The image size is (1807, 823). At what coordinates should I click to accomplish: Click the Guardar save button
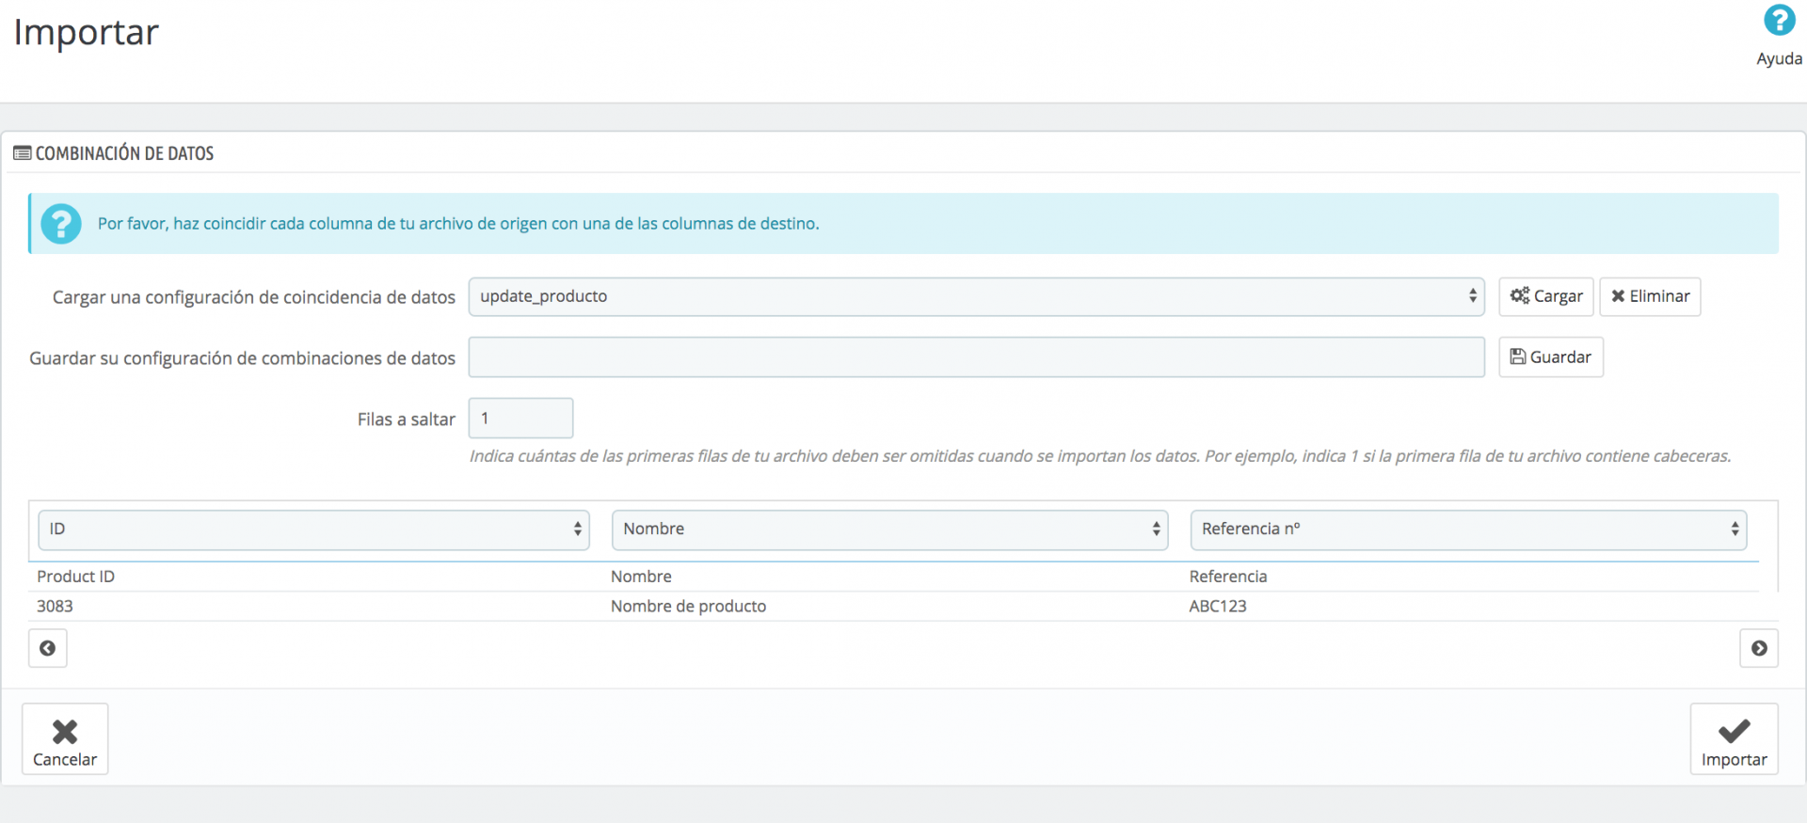click(1550, 357)
